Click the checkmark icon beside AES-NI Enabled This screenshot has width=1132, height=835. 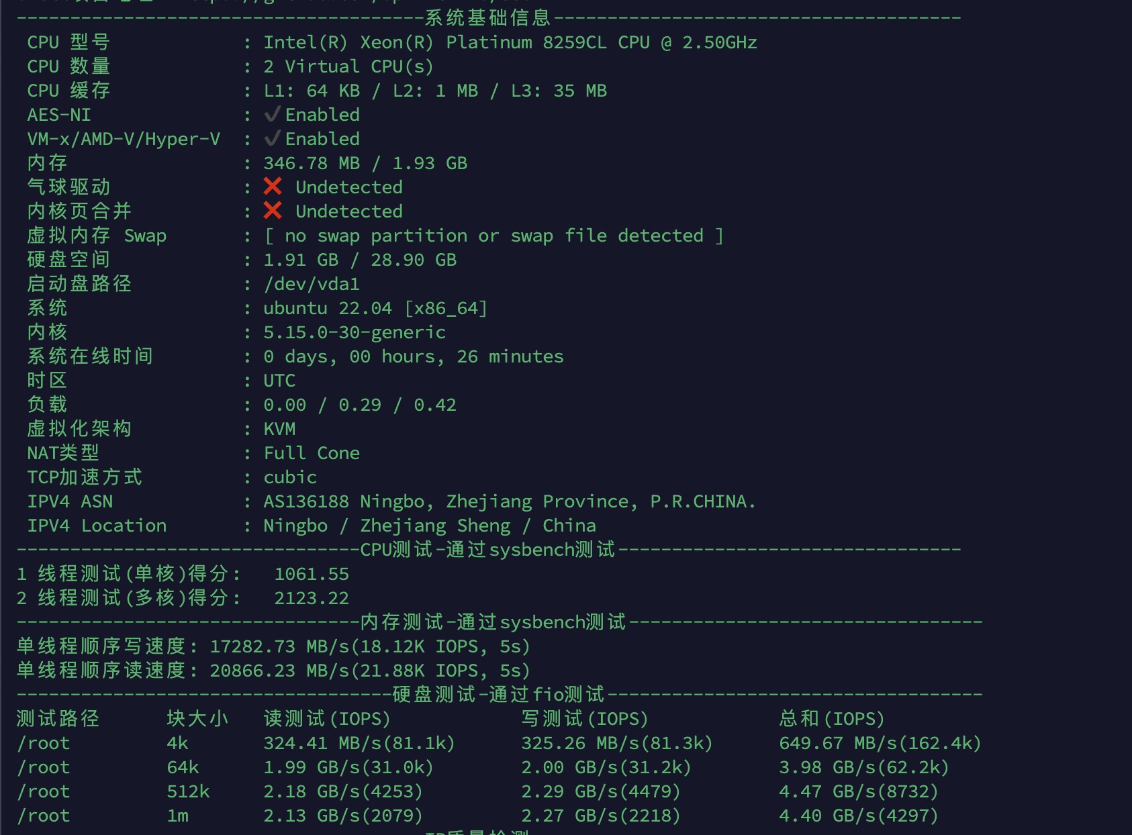[x=272, y=115]
